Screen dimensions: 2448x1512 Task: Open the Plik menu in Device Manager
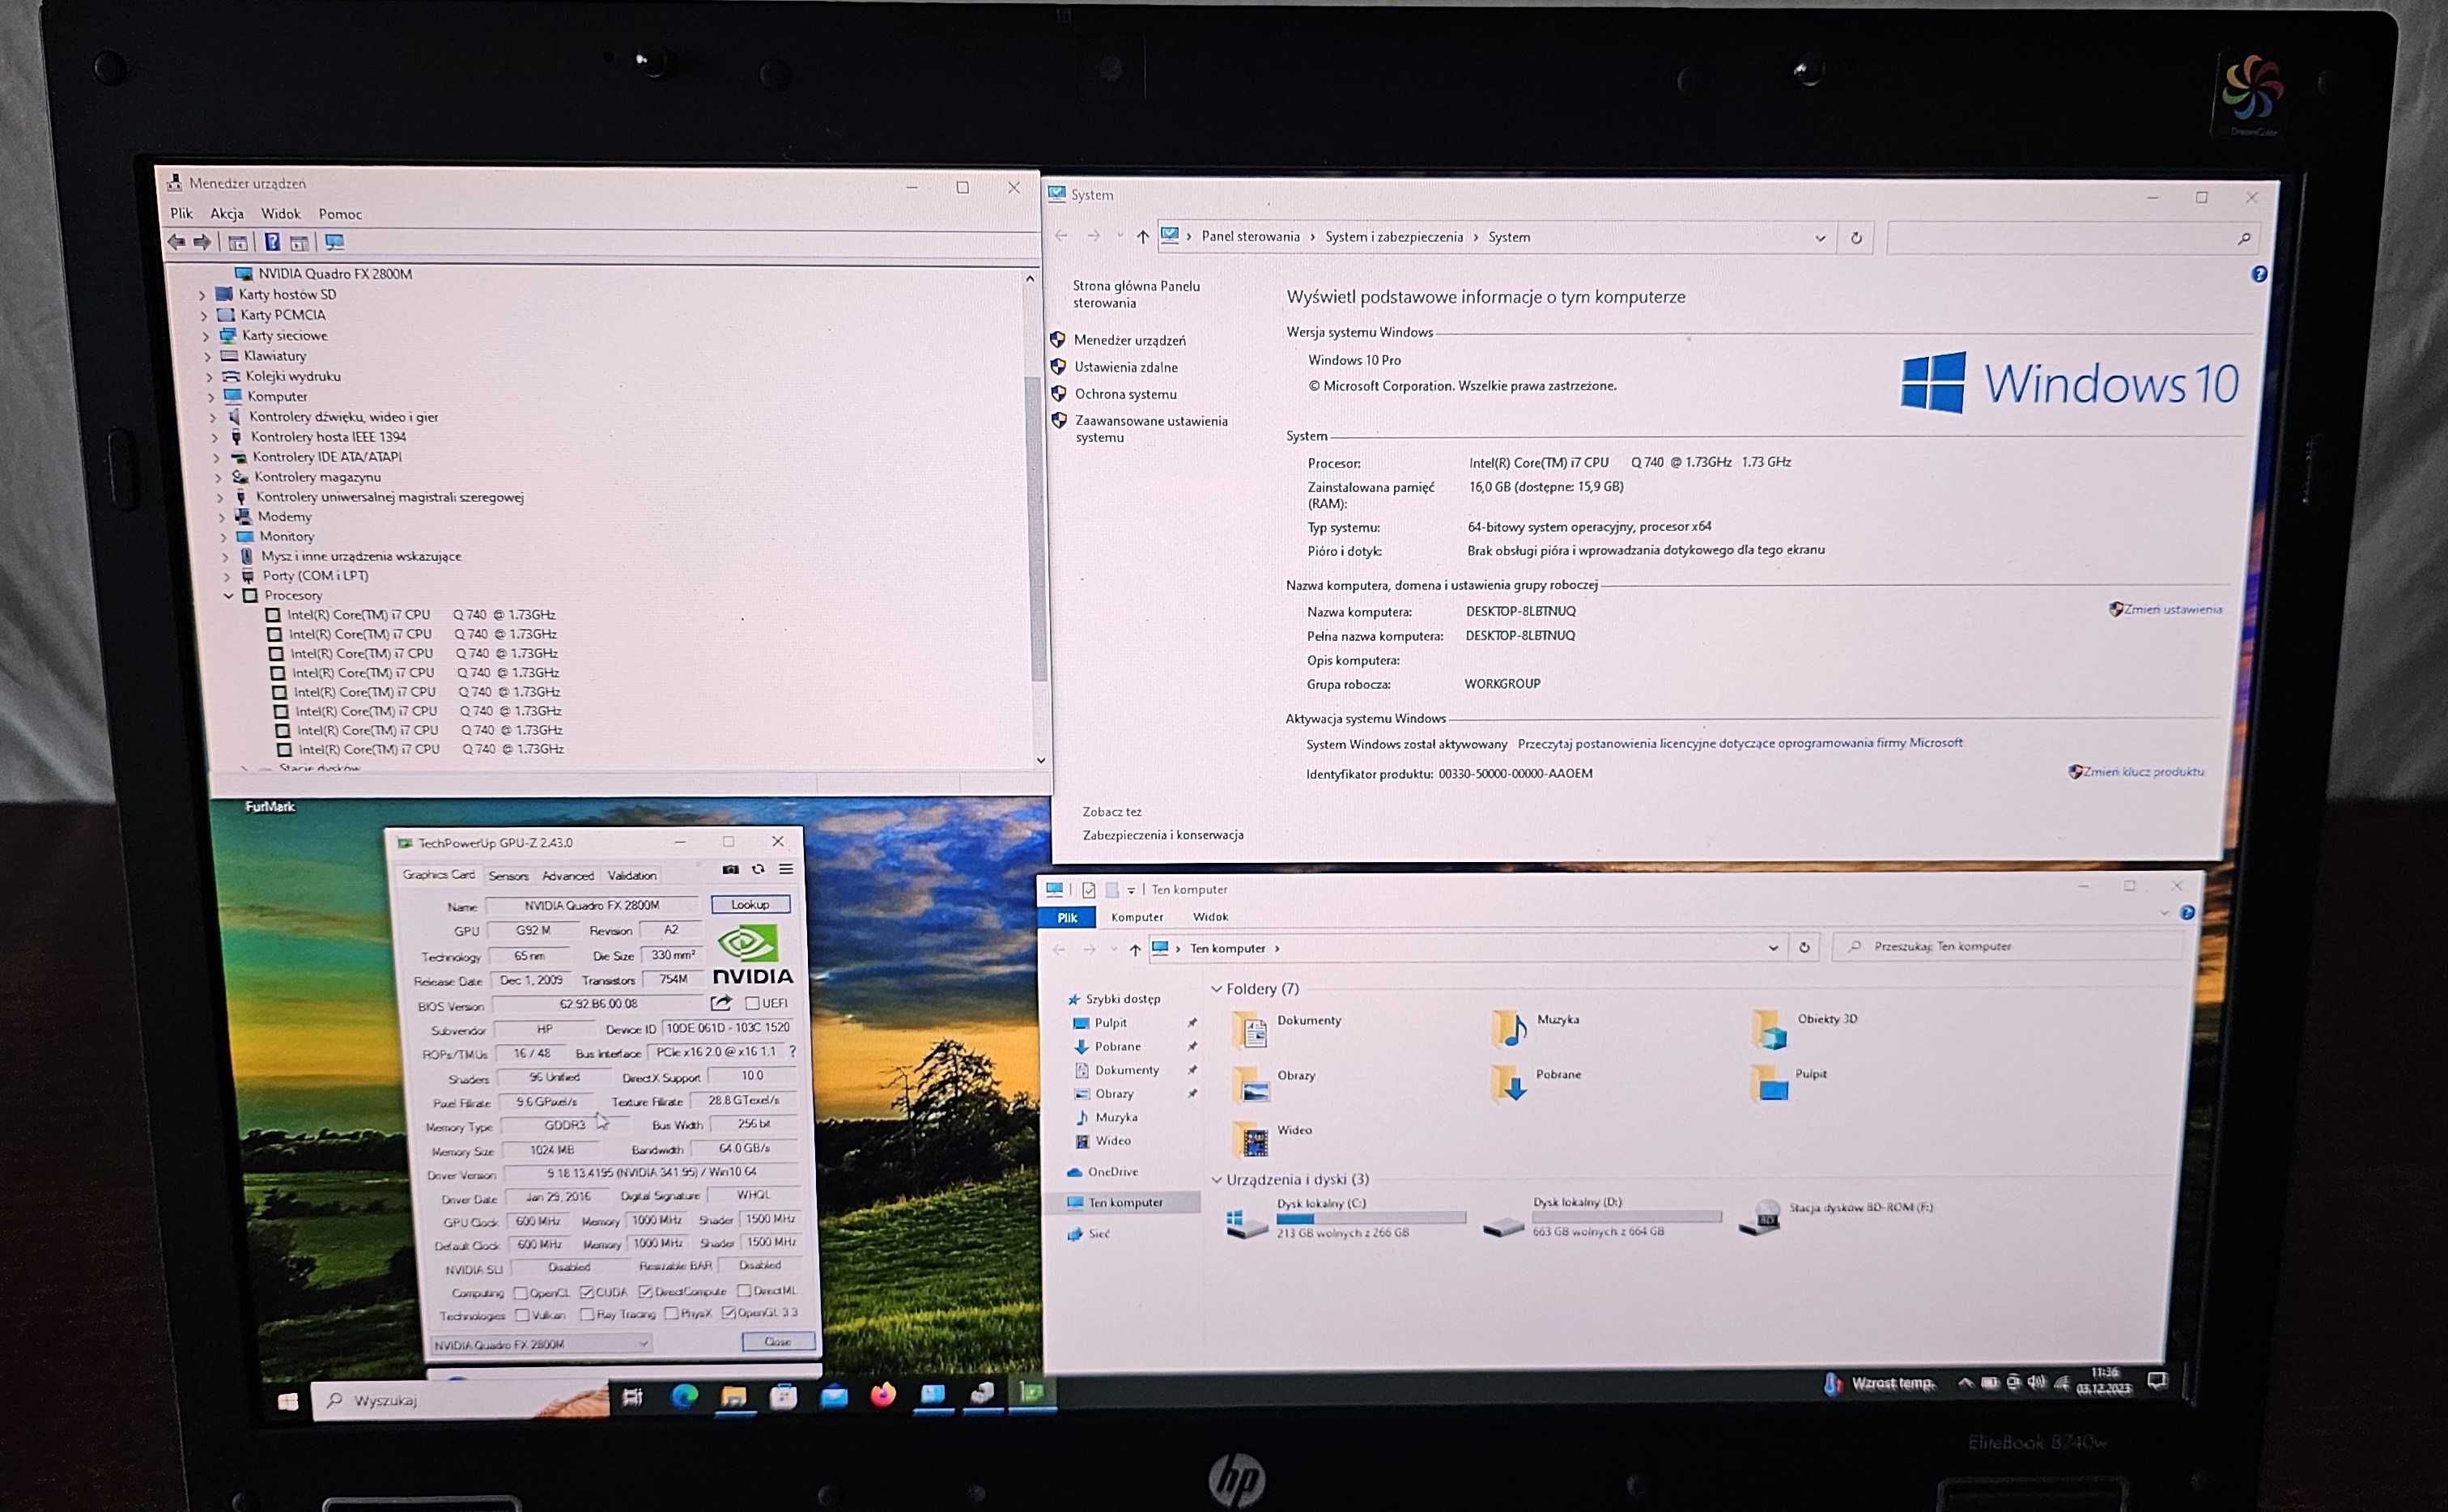coord(181,213)
